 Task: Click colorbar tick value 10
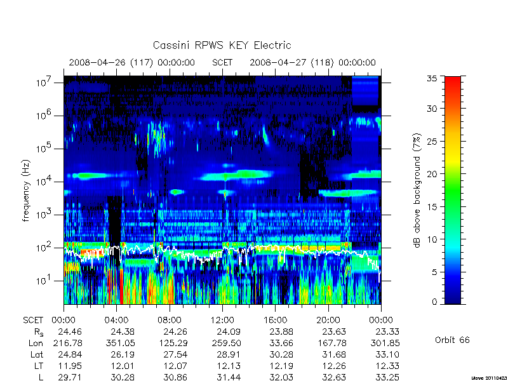pyautogui.click(x=432, y=239)
